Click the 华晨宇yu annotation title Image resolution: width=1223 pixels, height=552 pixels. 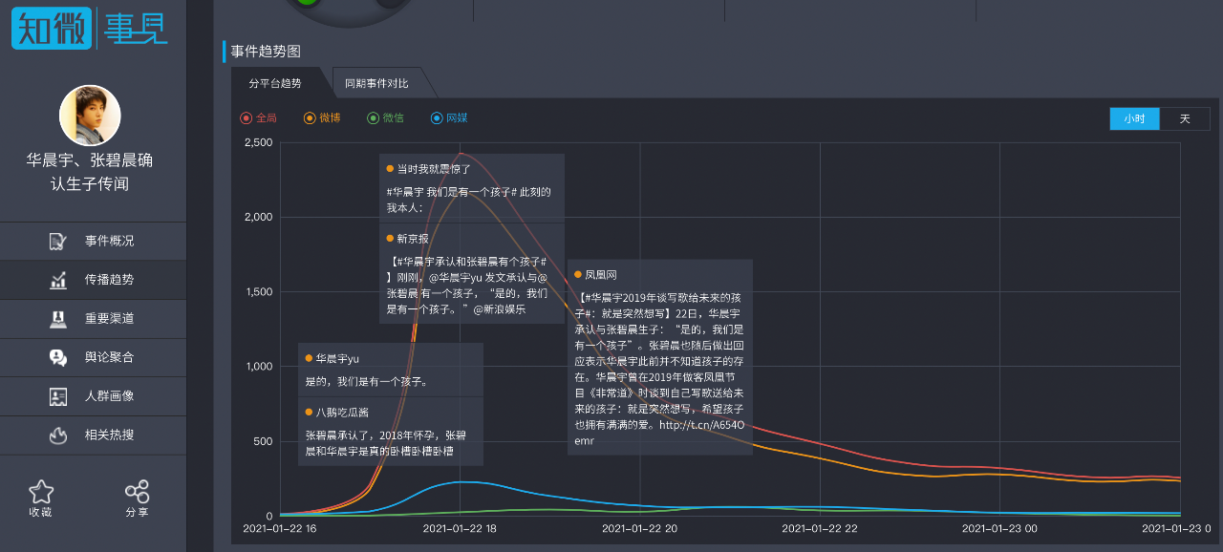pos(337,358)
